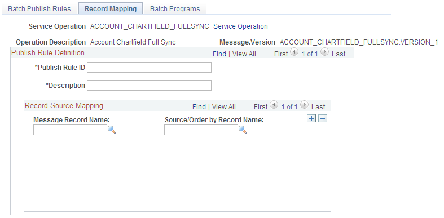The height and width of the screenshot is (218, 444).
Task: Focus the Description text field
Action: (150, 86)
